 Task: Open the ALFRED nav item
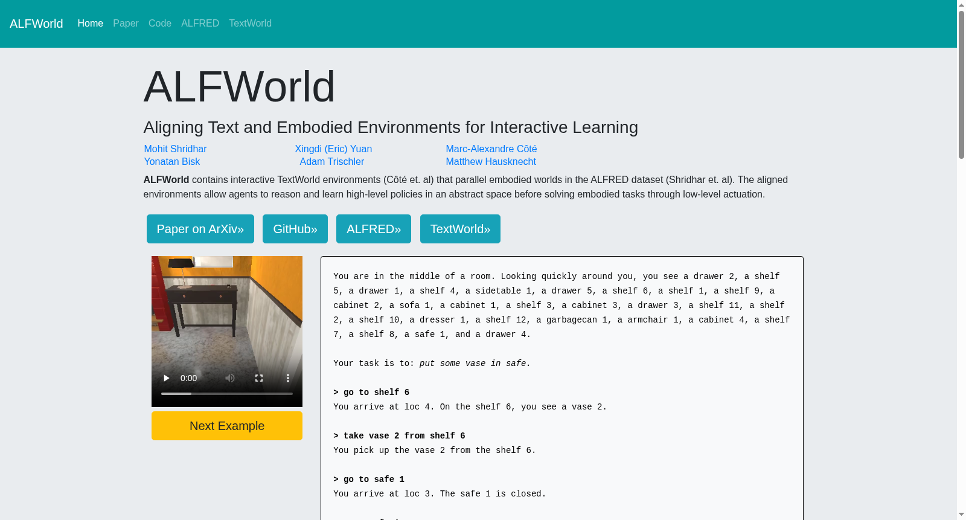tap(200, 24)
